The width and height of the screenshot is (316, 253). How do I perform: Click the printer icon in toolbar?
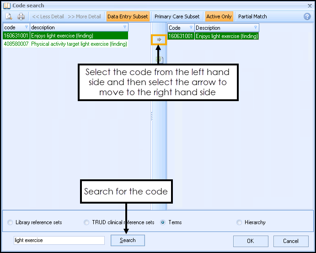(x=21, y=16)
